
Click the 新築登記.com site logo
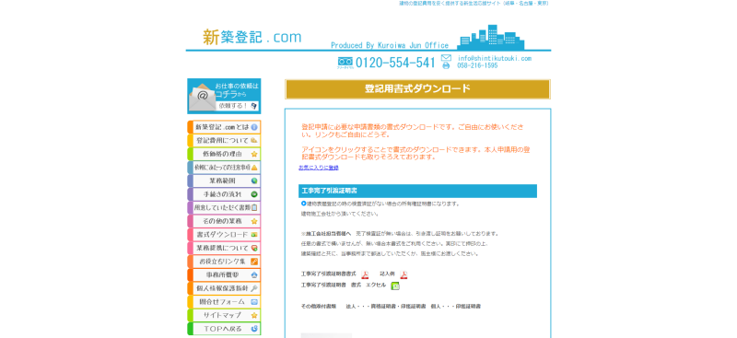click(x=252, y=37)
